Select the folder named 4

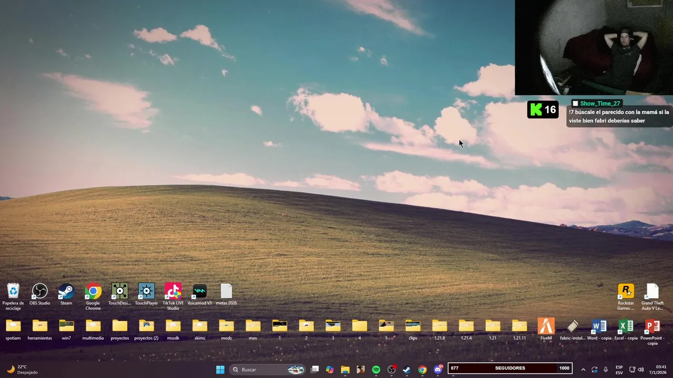360,330
